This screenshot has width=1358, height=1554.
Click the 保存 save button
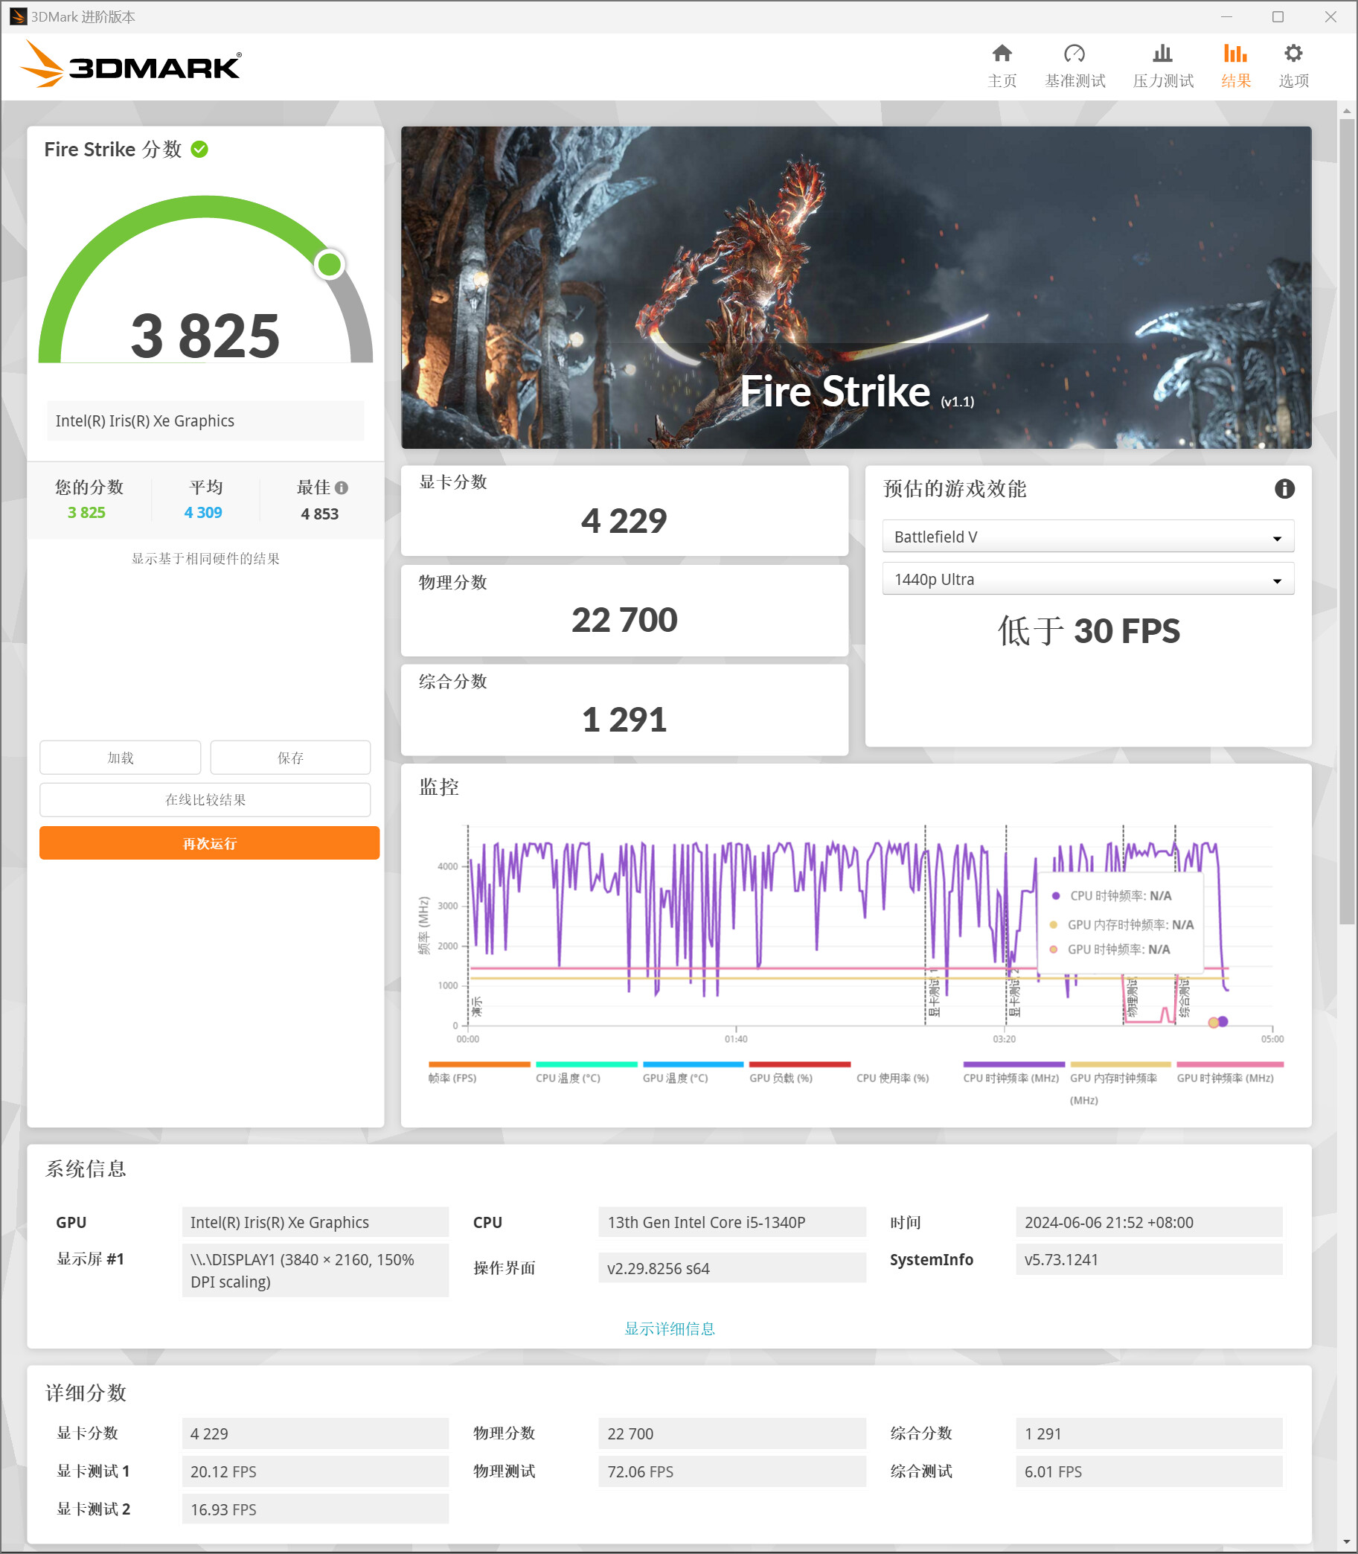(x=290, y=758)
